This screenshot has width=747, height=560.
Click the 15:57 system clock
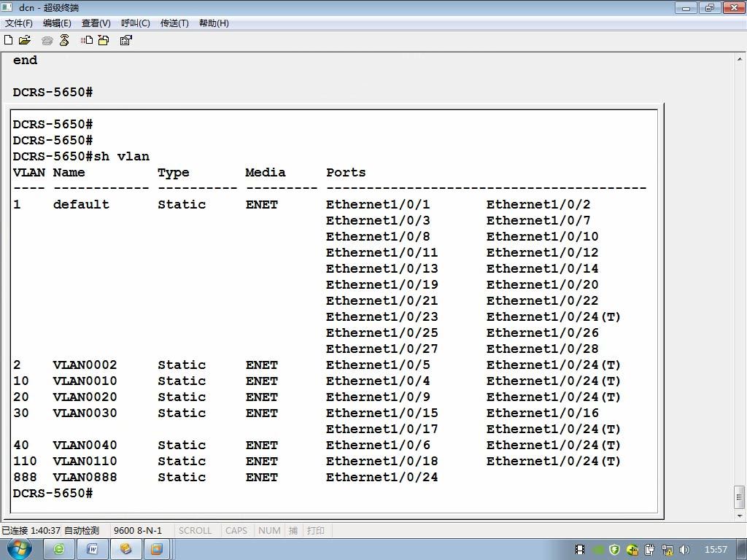(x=716, y=550)
